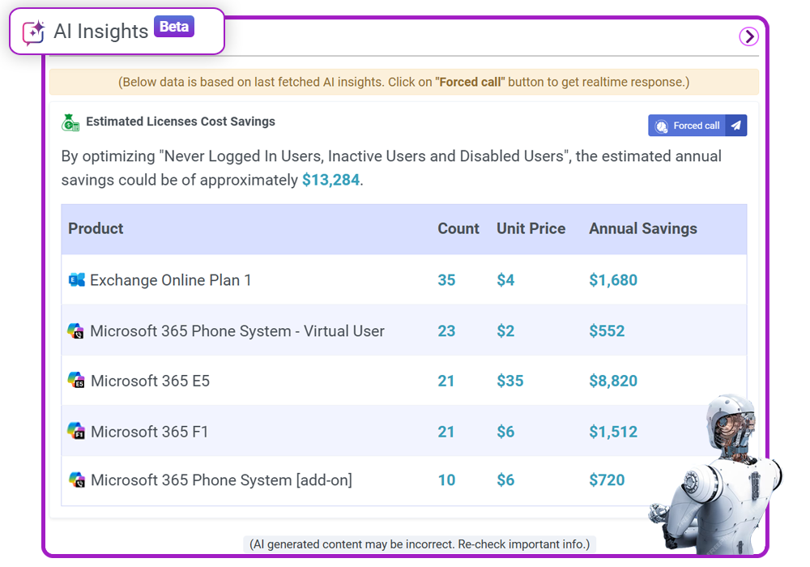Sort by the Count column header
This screenshot has height=567, width=810.
tap(458, 228)
